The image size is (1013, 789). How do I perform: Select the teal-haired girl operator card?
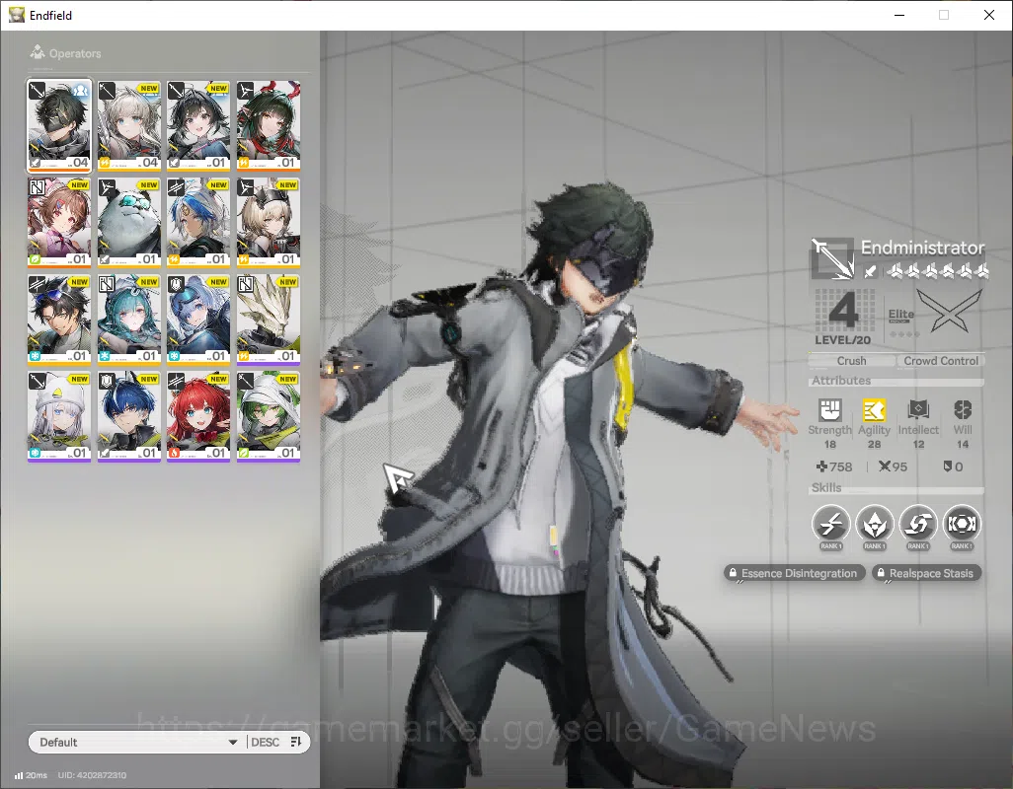tap(128, 320)
